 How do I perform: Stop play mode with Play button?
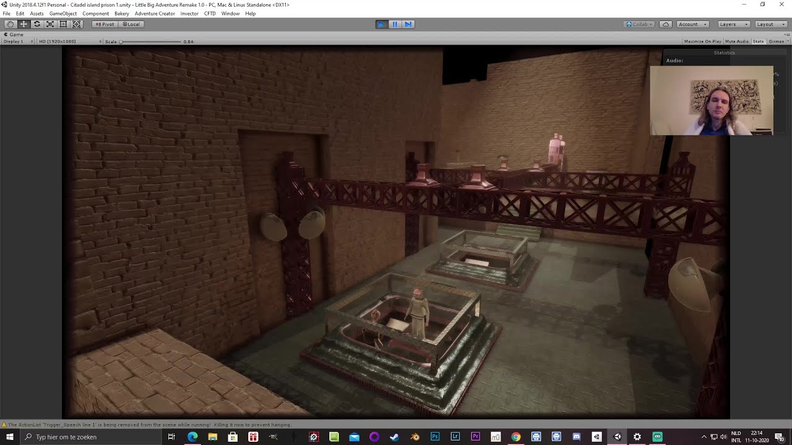(382, 24)
